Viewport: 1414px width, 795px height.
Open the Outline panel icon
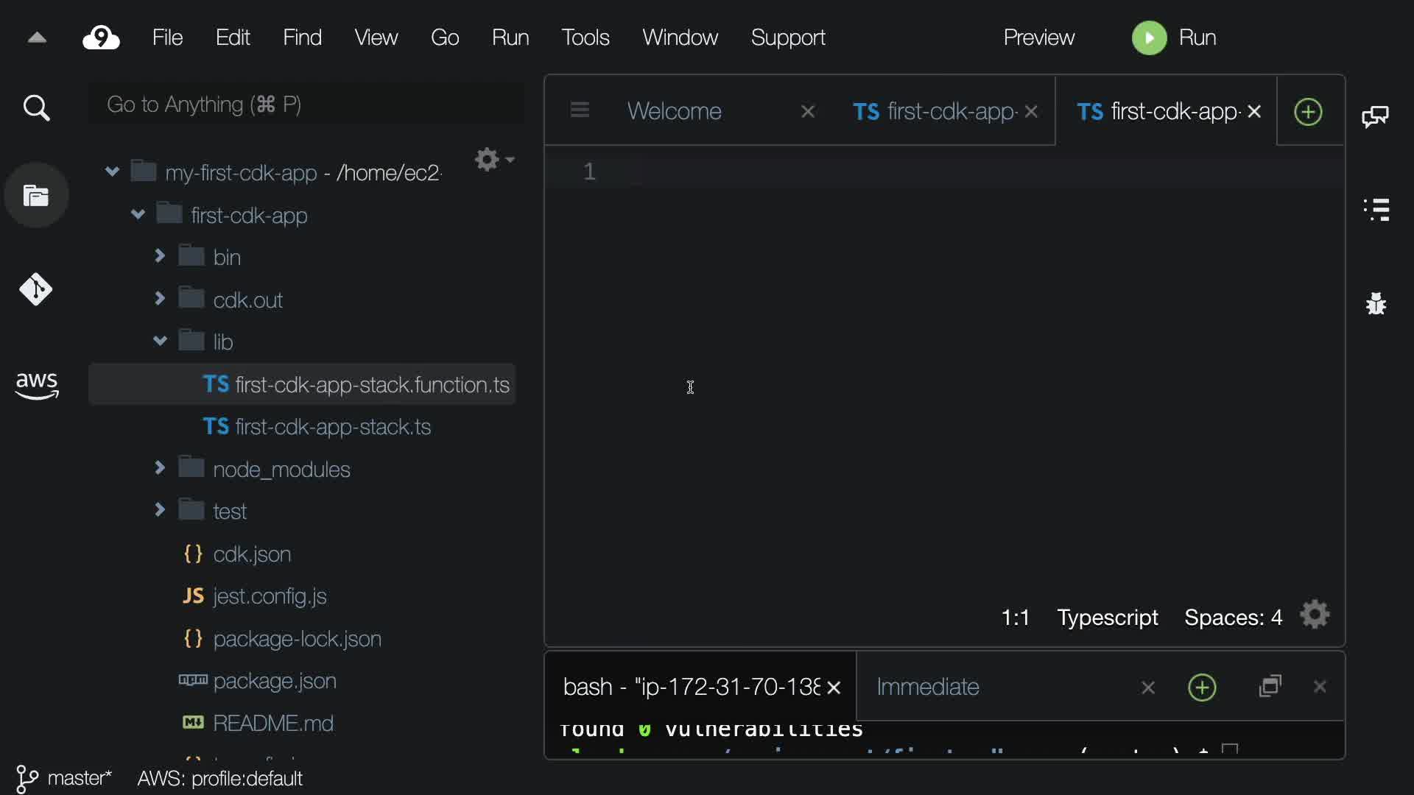(x=1376, y=210)
